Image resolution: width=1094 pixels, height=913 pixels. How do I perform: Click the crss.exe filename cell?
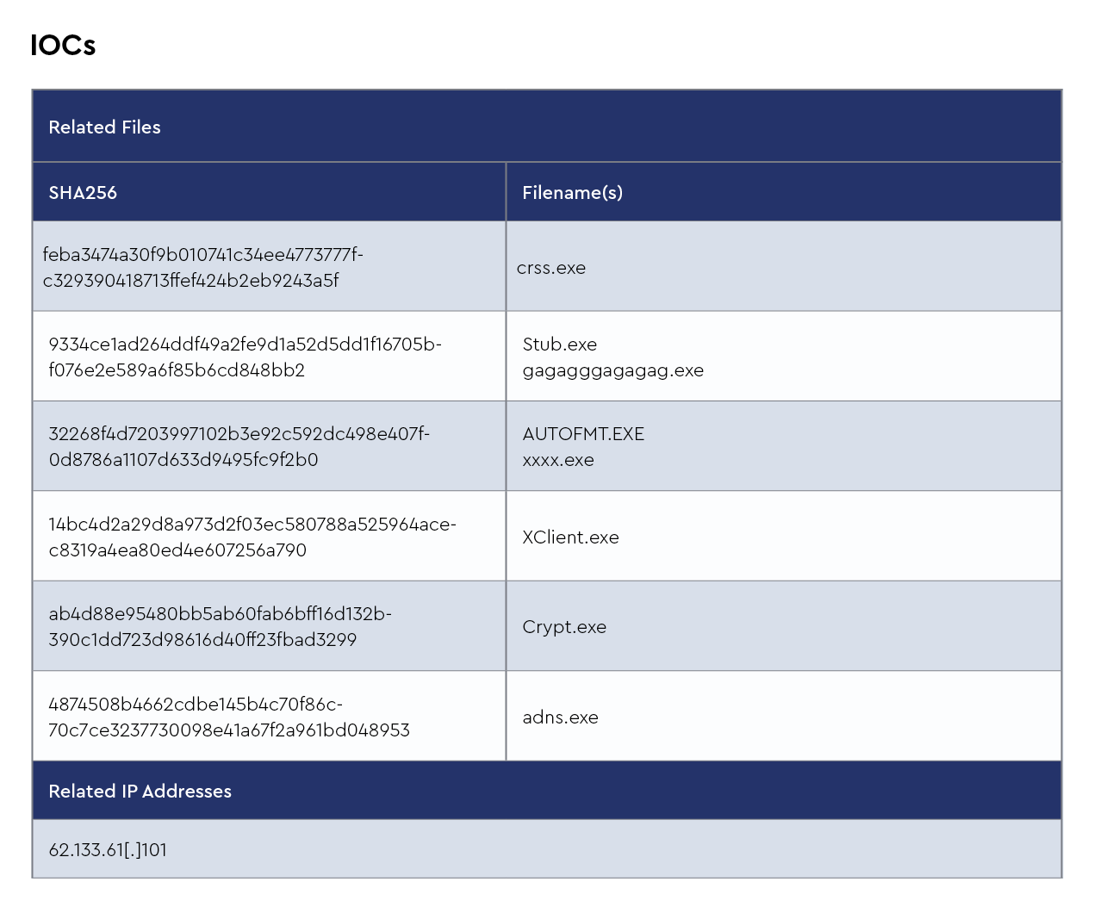tap(551, 268)
